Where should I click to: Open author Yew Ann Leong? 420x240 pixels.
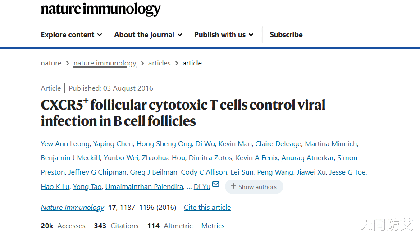pos(65,144)
